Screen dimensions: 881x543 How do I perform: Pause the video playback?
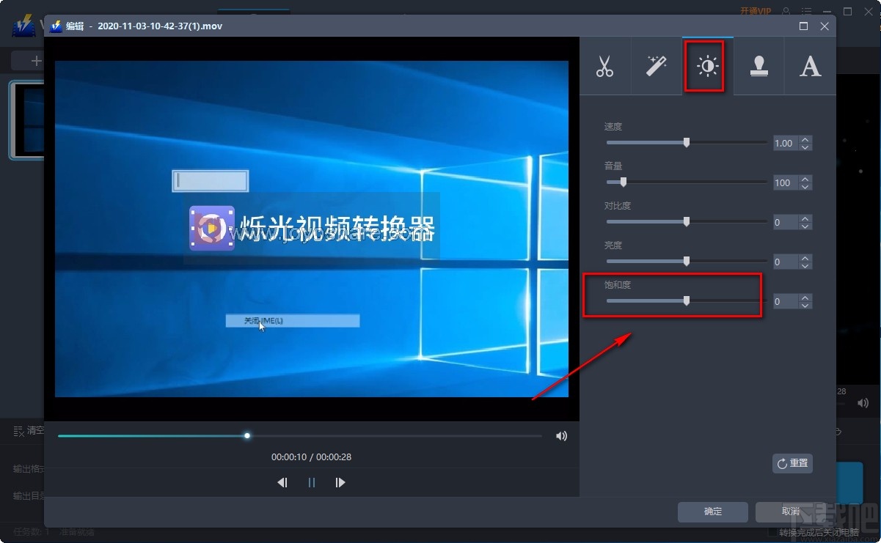[x=311, y=482]
